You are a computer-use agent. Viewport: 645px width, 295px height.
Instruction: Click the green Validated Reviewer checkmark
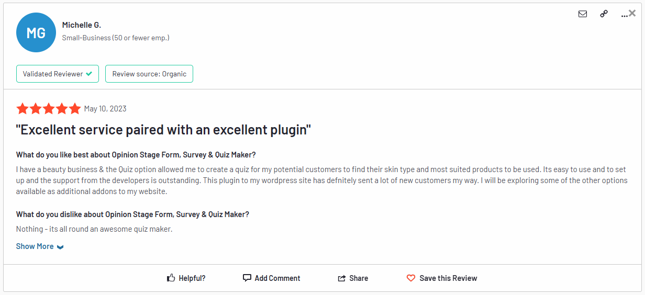tap(89, 74)
